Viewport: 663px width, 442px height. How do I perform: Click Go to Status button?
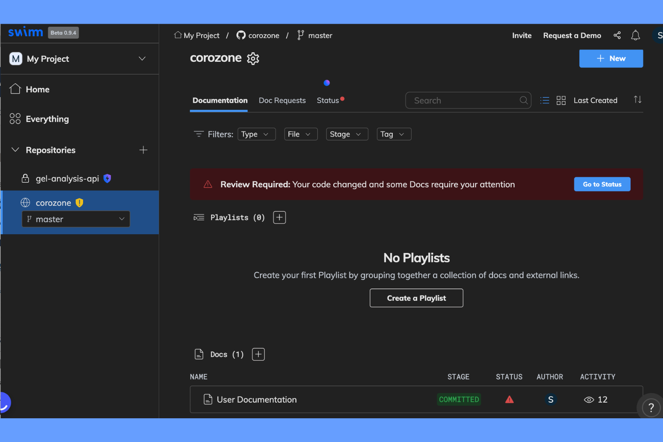coord(602,185)
